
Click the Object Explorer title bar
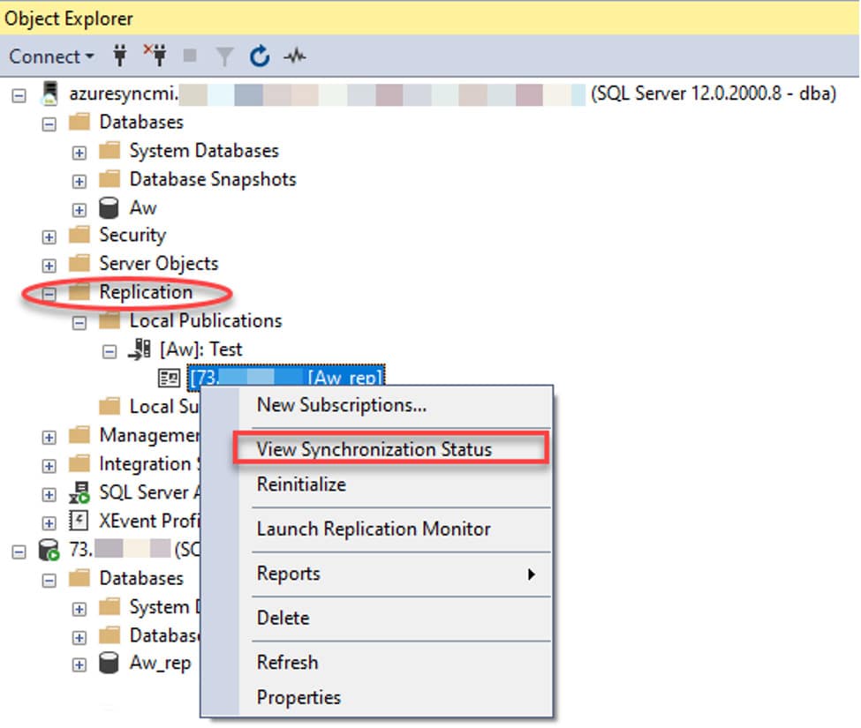coord(430,19)
